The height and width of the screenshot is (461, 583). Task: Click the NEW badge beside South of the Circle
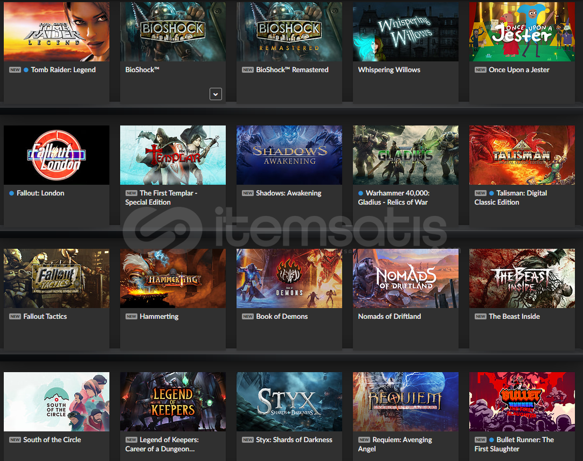click(15, 440)
